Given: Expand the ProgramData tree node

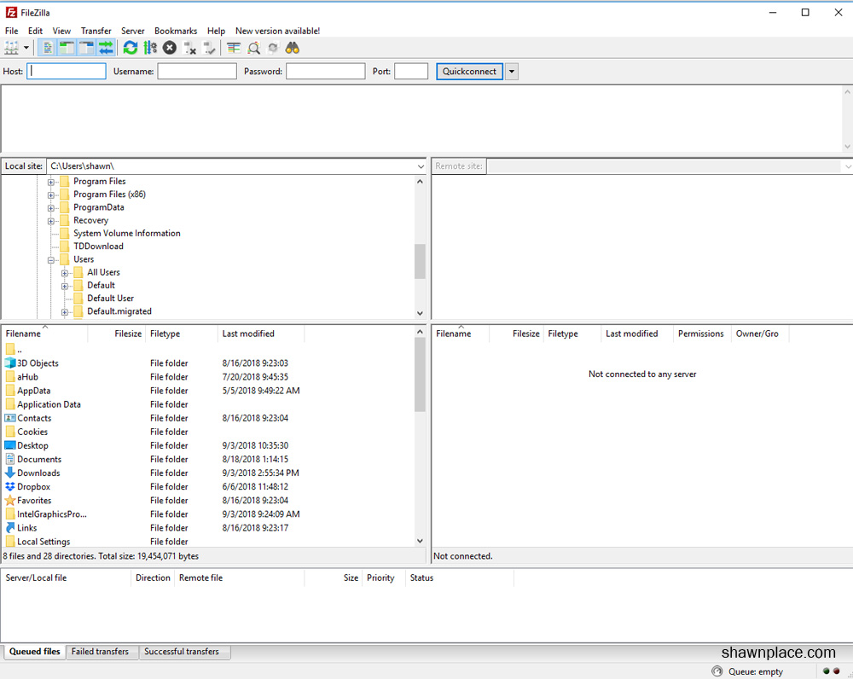Looking at the screenshot, I should [x=51, y=208].
